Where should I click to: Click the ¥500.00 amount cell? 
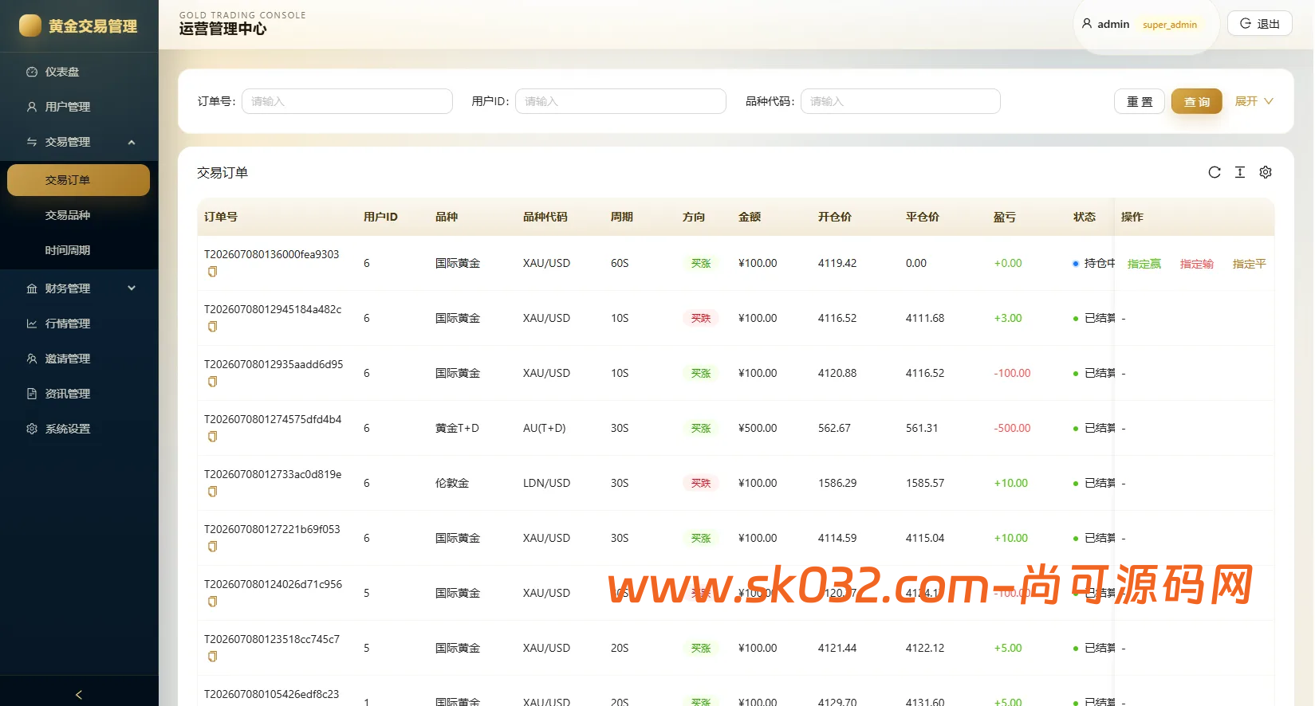click(758, 428)
